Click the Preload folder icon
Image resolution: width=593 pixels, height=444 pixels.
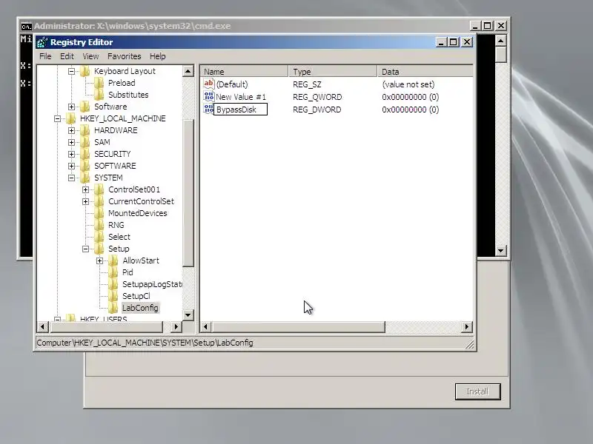pos(99,83)
